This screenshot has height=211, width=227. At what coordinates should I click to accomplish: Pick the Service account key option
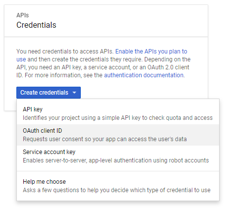(x=118, y=156)
